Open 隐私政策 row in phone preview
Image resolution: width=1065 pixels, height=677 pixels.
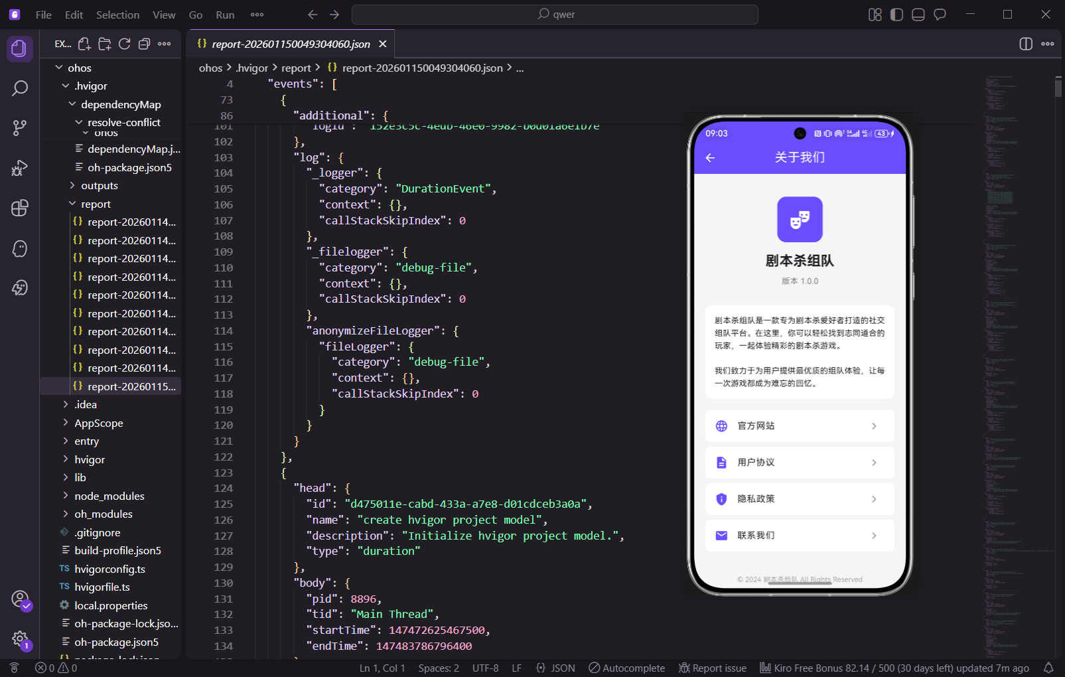(800, 499)
